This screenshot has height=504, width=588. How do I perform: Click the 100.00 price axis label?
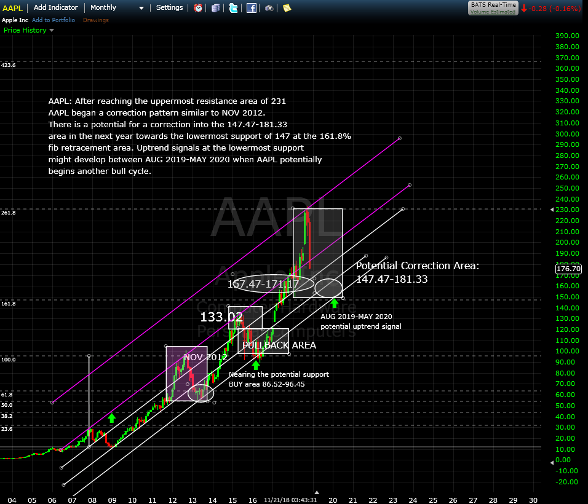click(x=567, y=351)
